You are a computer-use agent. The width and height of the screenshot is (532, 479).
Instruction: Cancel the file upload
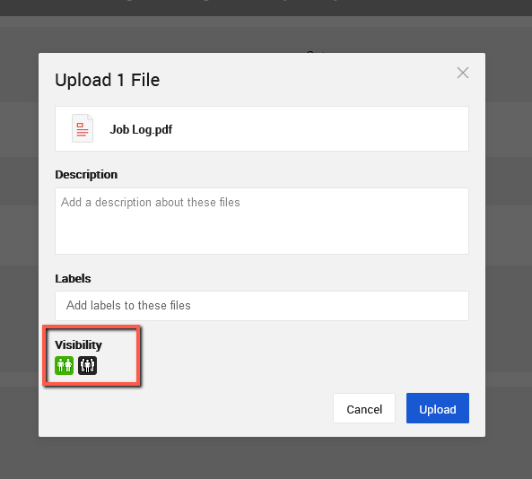click(364, 408)
